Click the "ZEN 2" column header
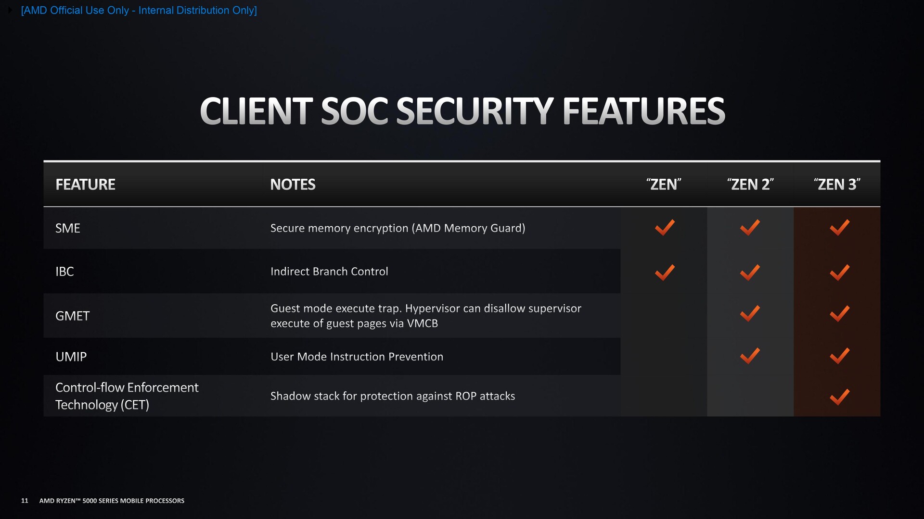 coord(750,185)
